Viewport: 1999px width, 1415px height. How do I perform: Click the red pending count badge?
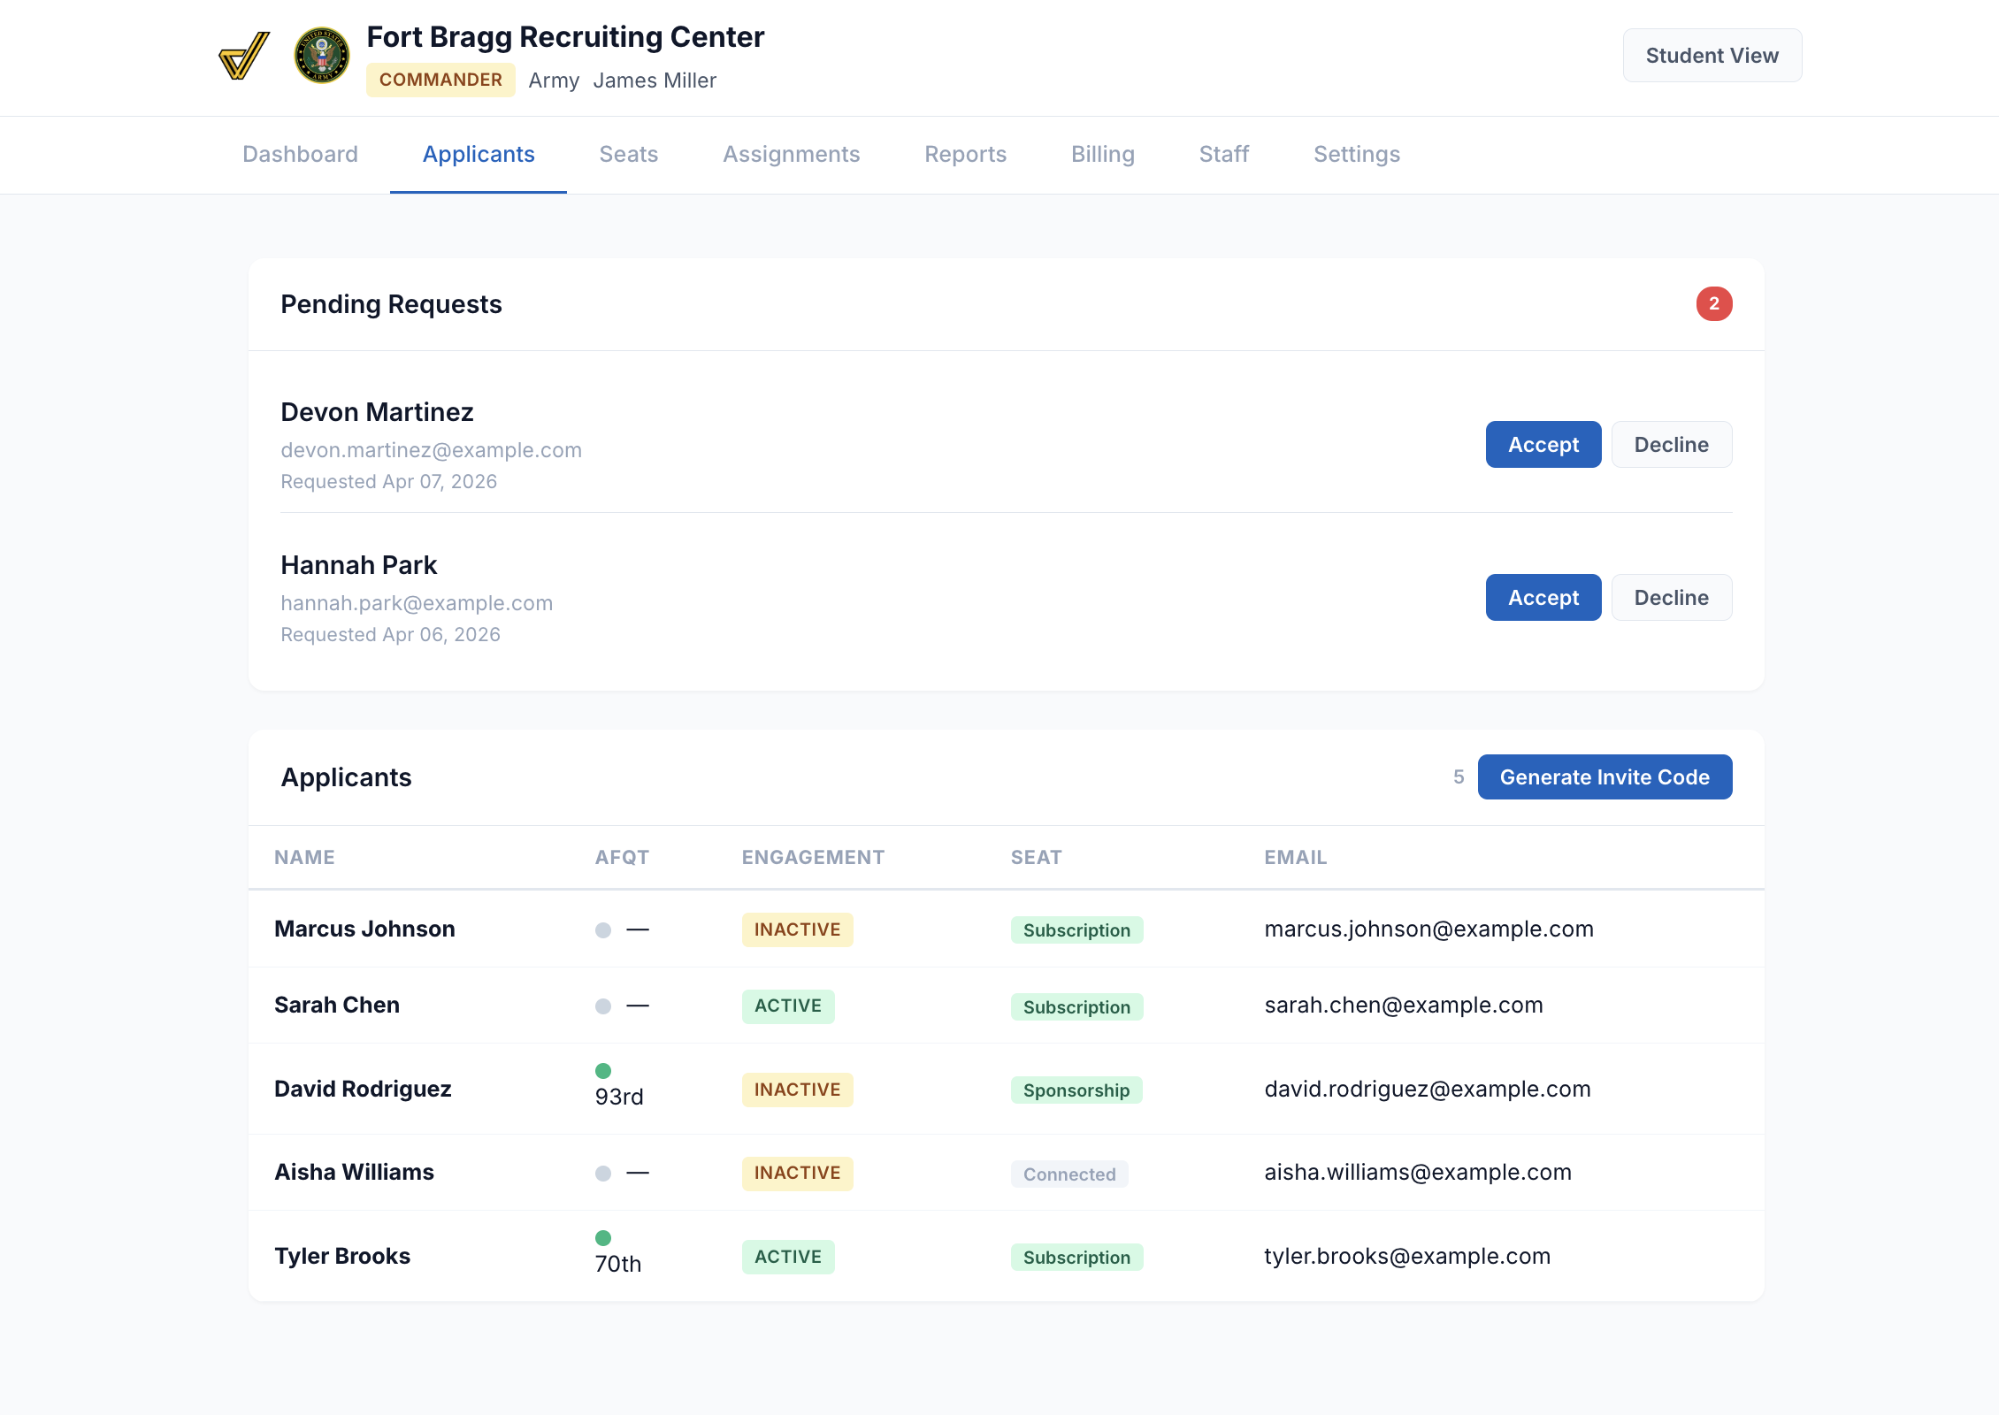[x=1713, y=304]
